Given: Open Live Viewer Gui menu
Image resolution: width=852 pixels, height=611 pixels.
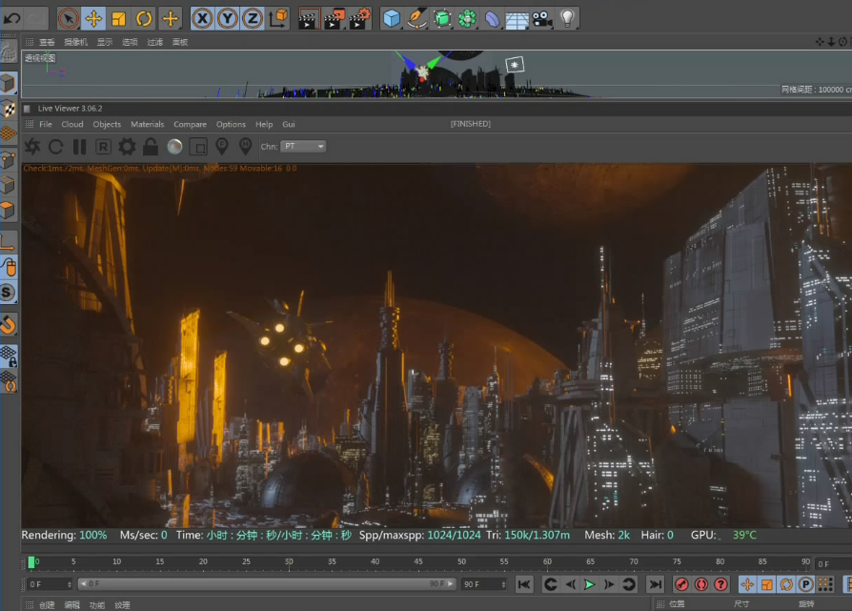Looking at the screenshot, I should coord(289,125).
